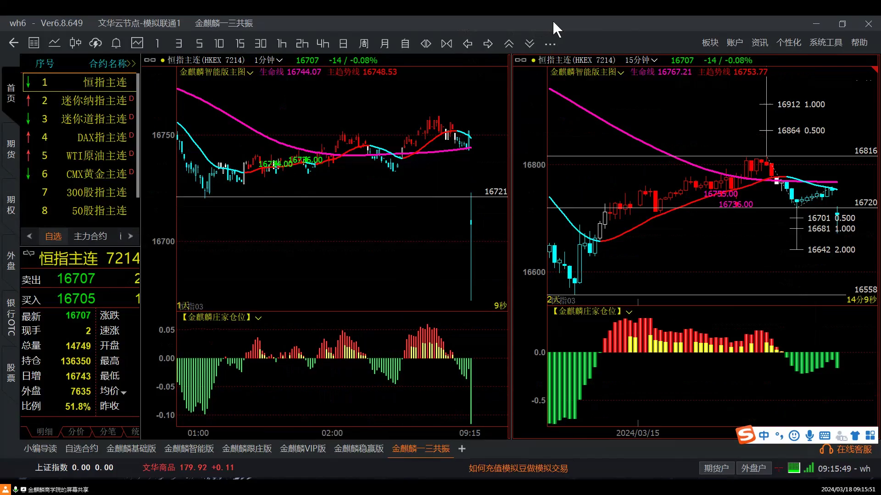Click the framed trend chart icon
This screenshot has height=495, width=881.
coord(137,43)
